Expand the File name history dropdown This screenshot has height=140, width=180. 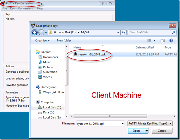122,124
